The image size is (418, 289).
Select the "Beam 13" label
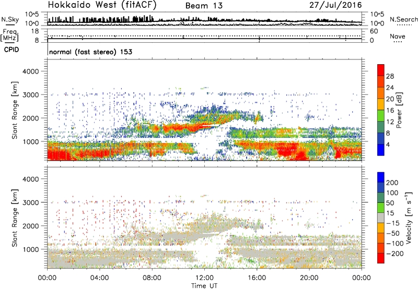[x=204, y=6]
